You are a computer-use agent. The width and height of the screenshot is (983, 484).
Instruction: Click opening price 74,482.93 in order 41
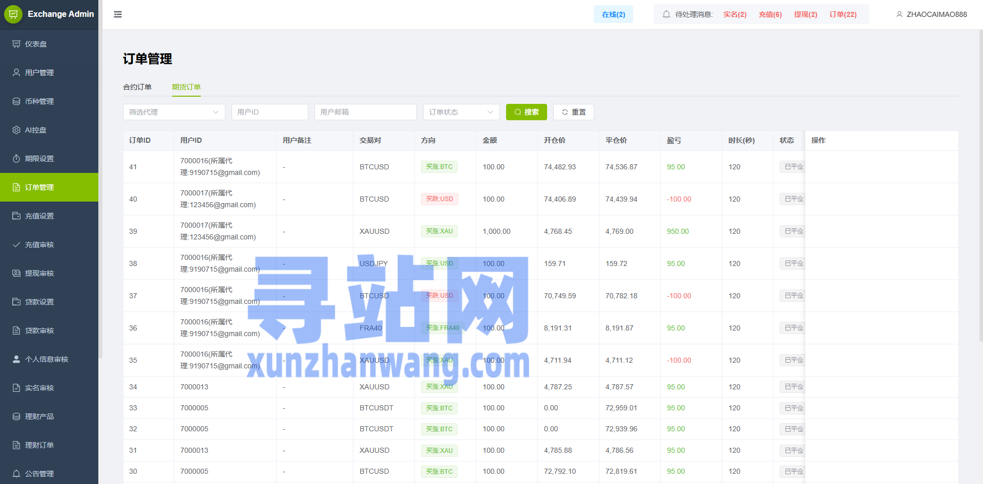560,167
